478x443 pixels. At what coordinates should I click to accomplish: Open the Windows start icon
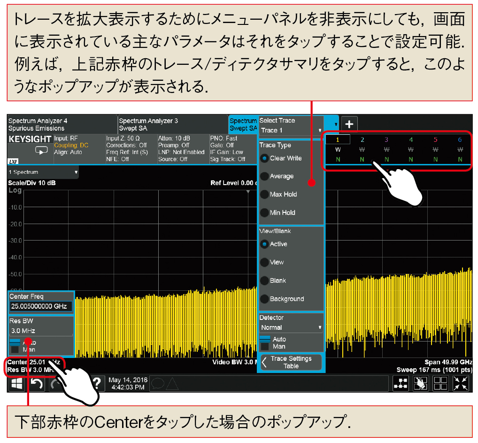16,383
